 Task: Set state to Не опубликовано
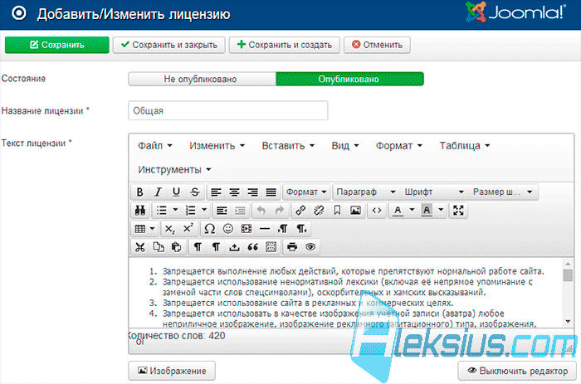tap(202, 79)
